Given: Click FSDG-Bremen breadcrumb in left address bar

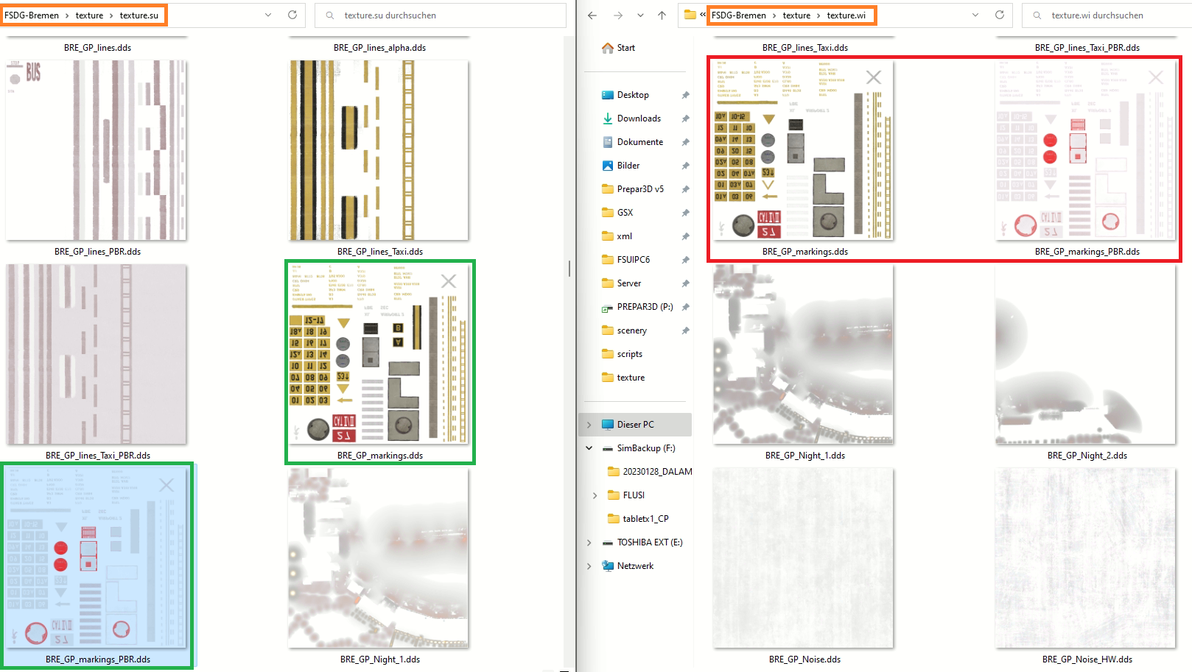Looking at the screenshot, I should pos(32,15).
